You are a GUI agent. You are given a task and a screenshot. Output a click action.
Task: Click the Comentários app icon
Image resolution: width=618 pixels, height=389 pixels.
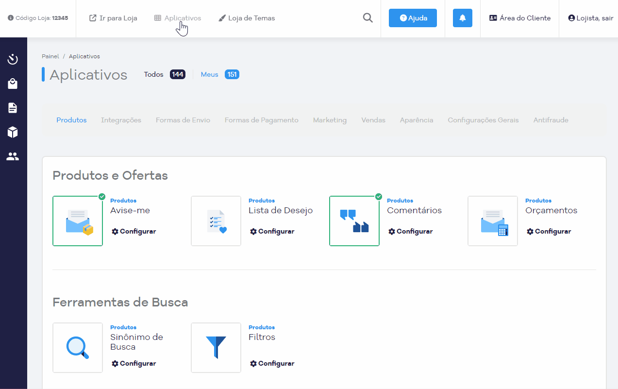tap(354, 221)
